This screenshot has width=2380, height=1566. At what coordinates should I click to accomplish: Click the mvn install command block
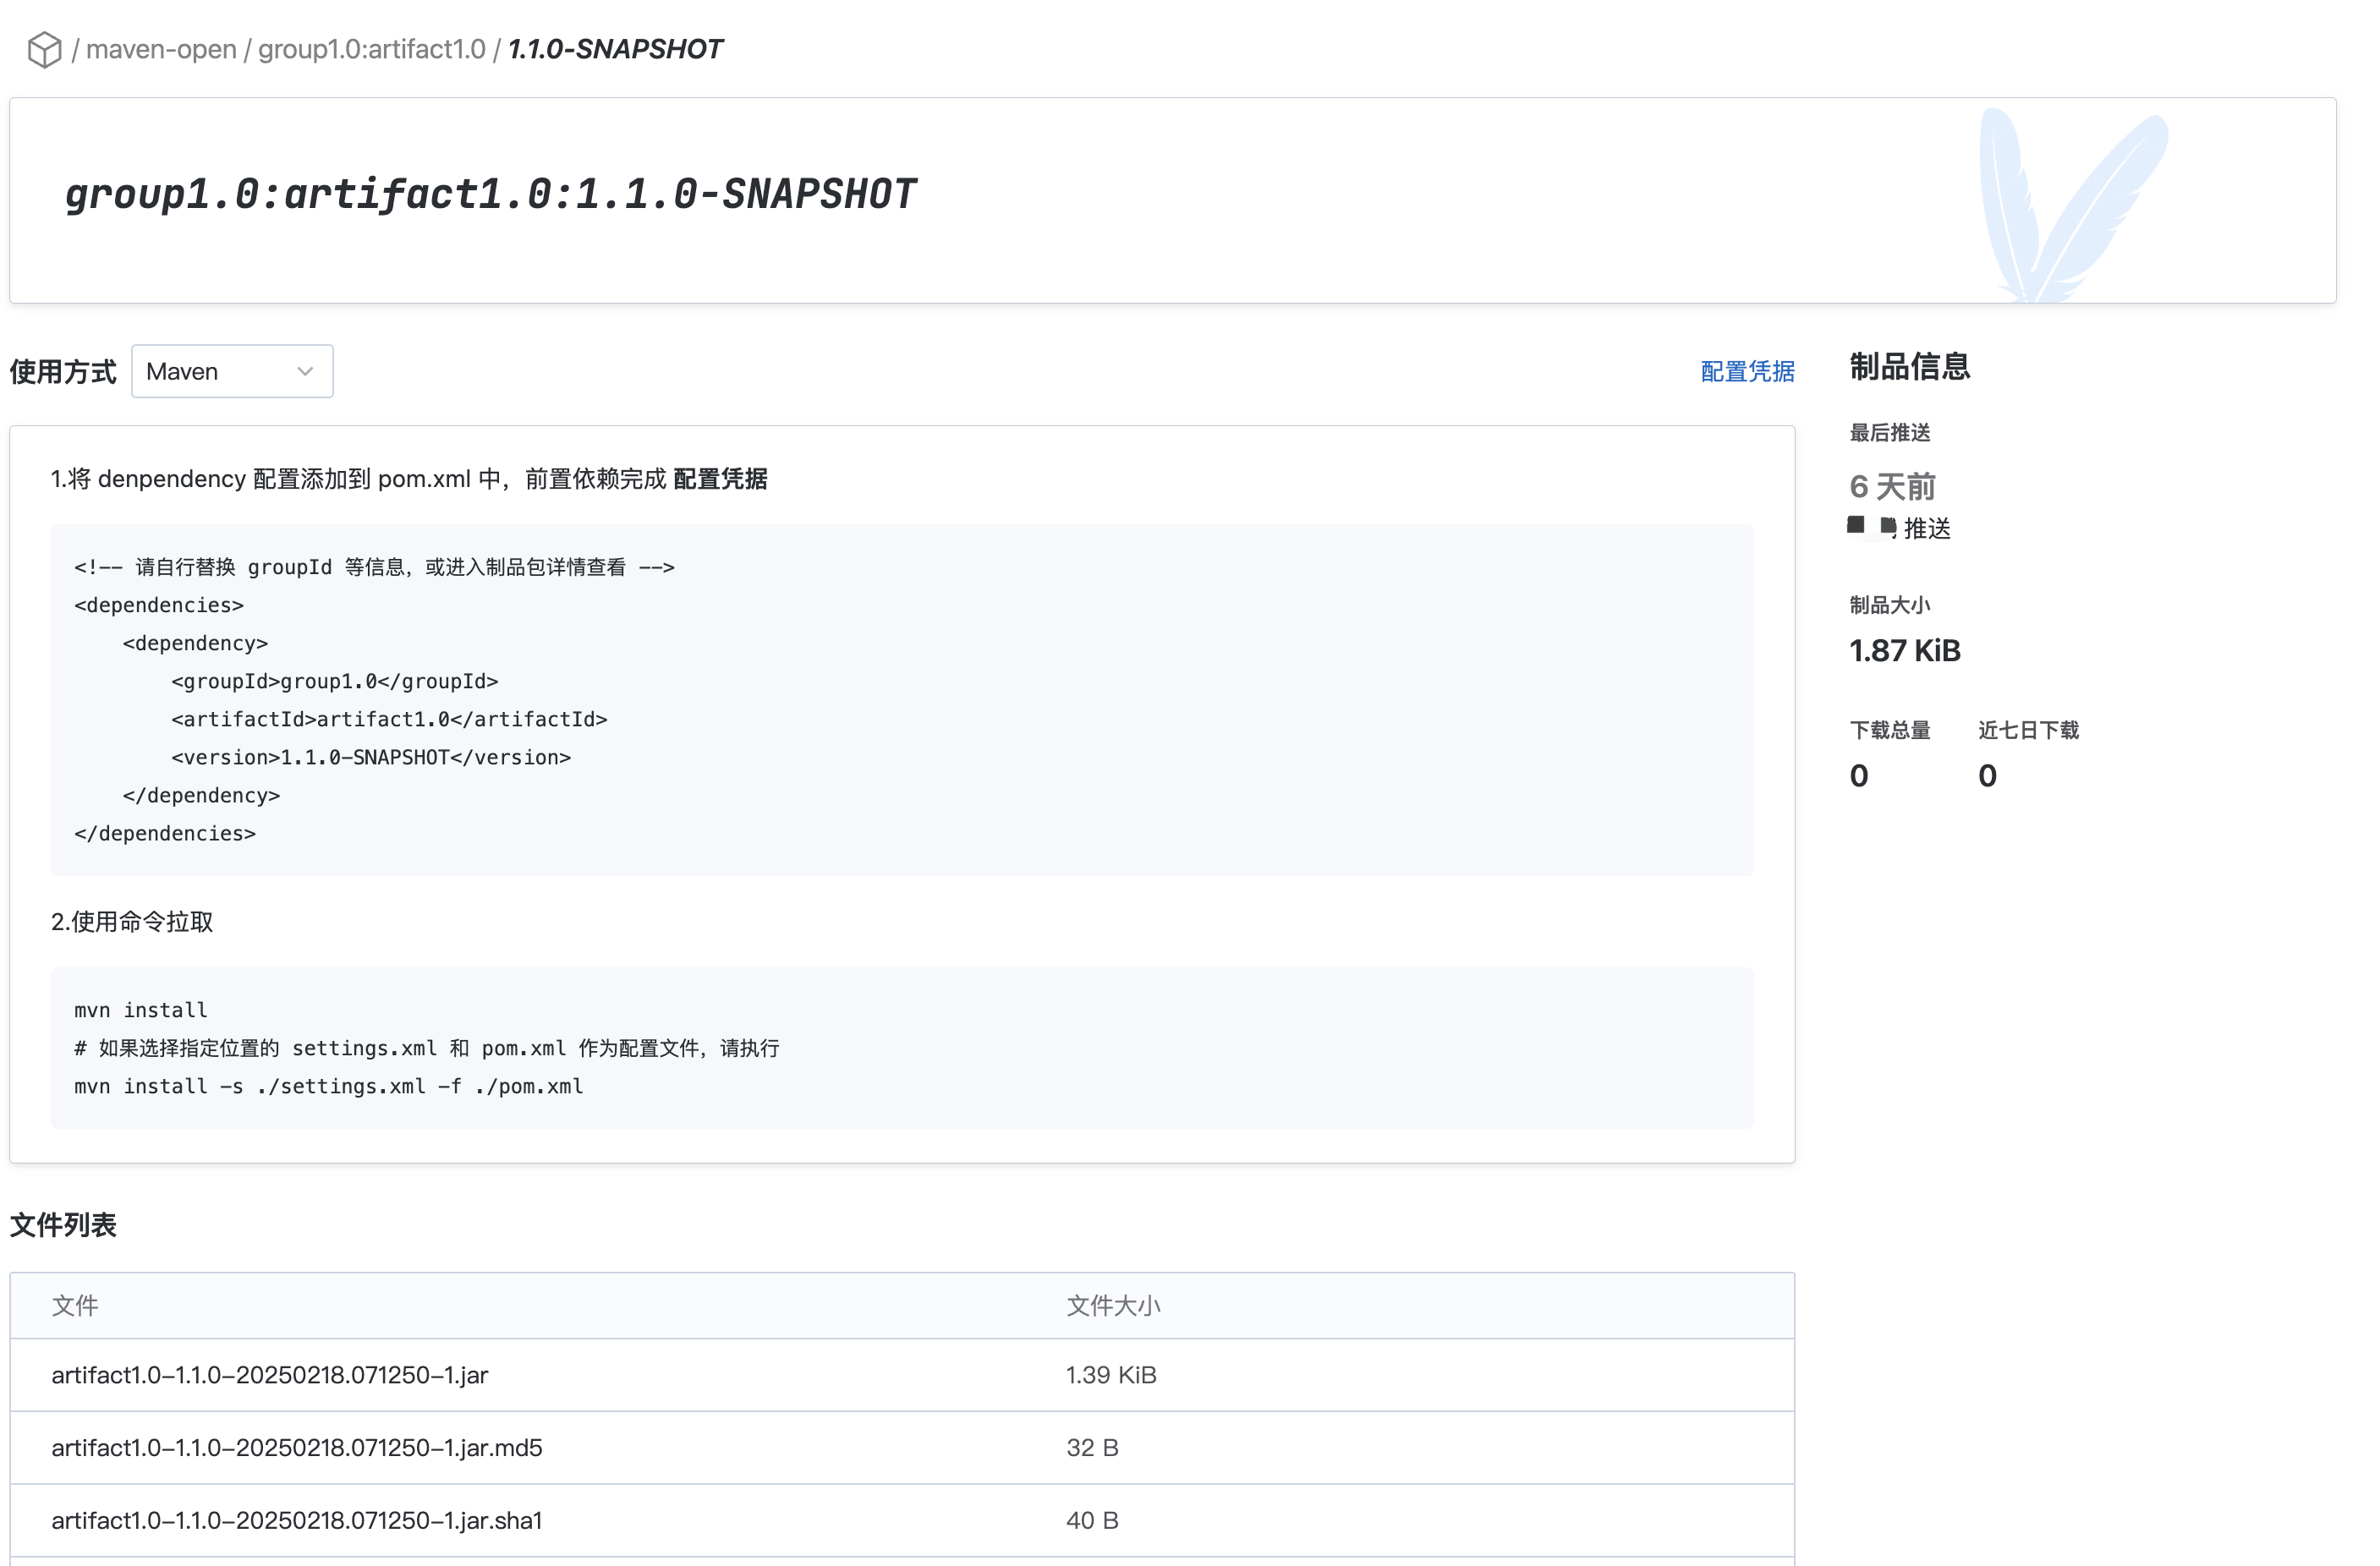pyautogui.click(x=900, y=1047)
